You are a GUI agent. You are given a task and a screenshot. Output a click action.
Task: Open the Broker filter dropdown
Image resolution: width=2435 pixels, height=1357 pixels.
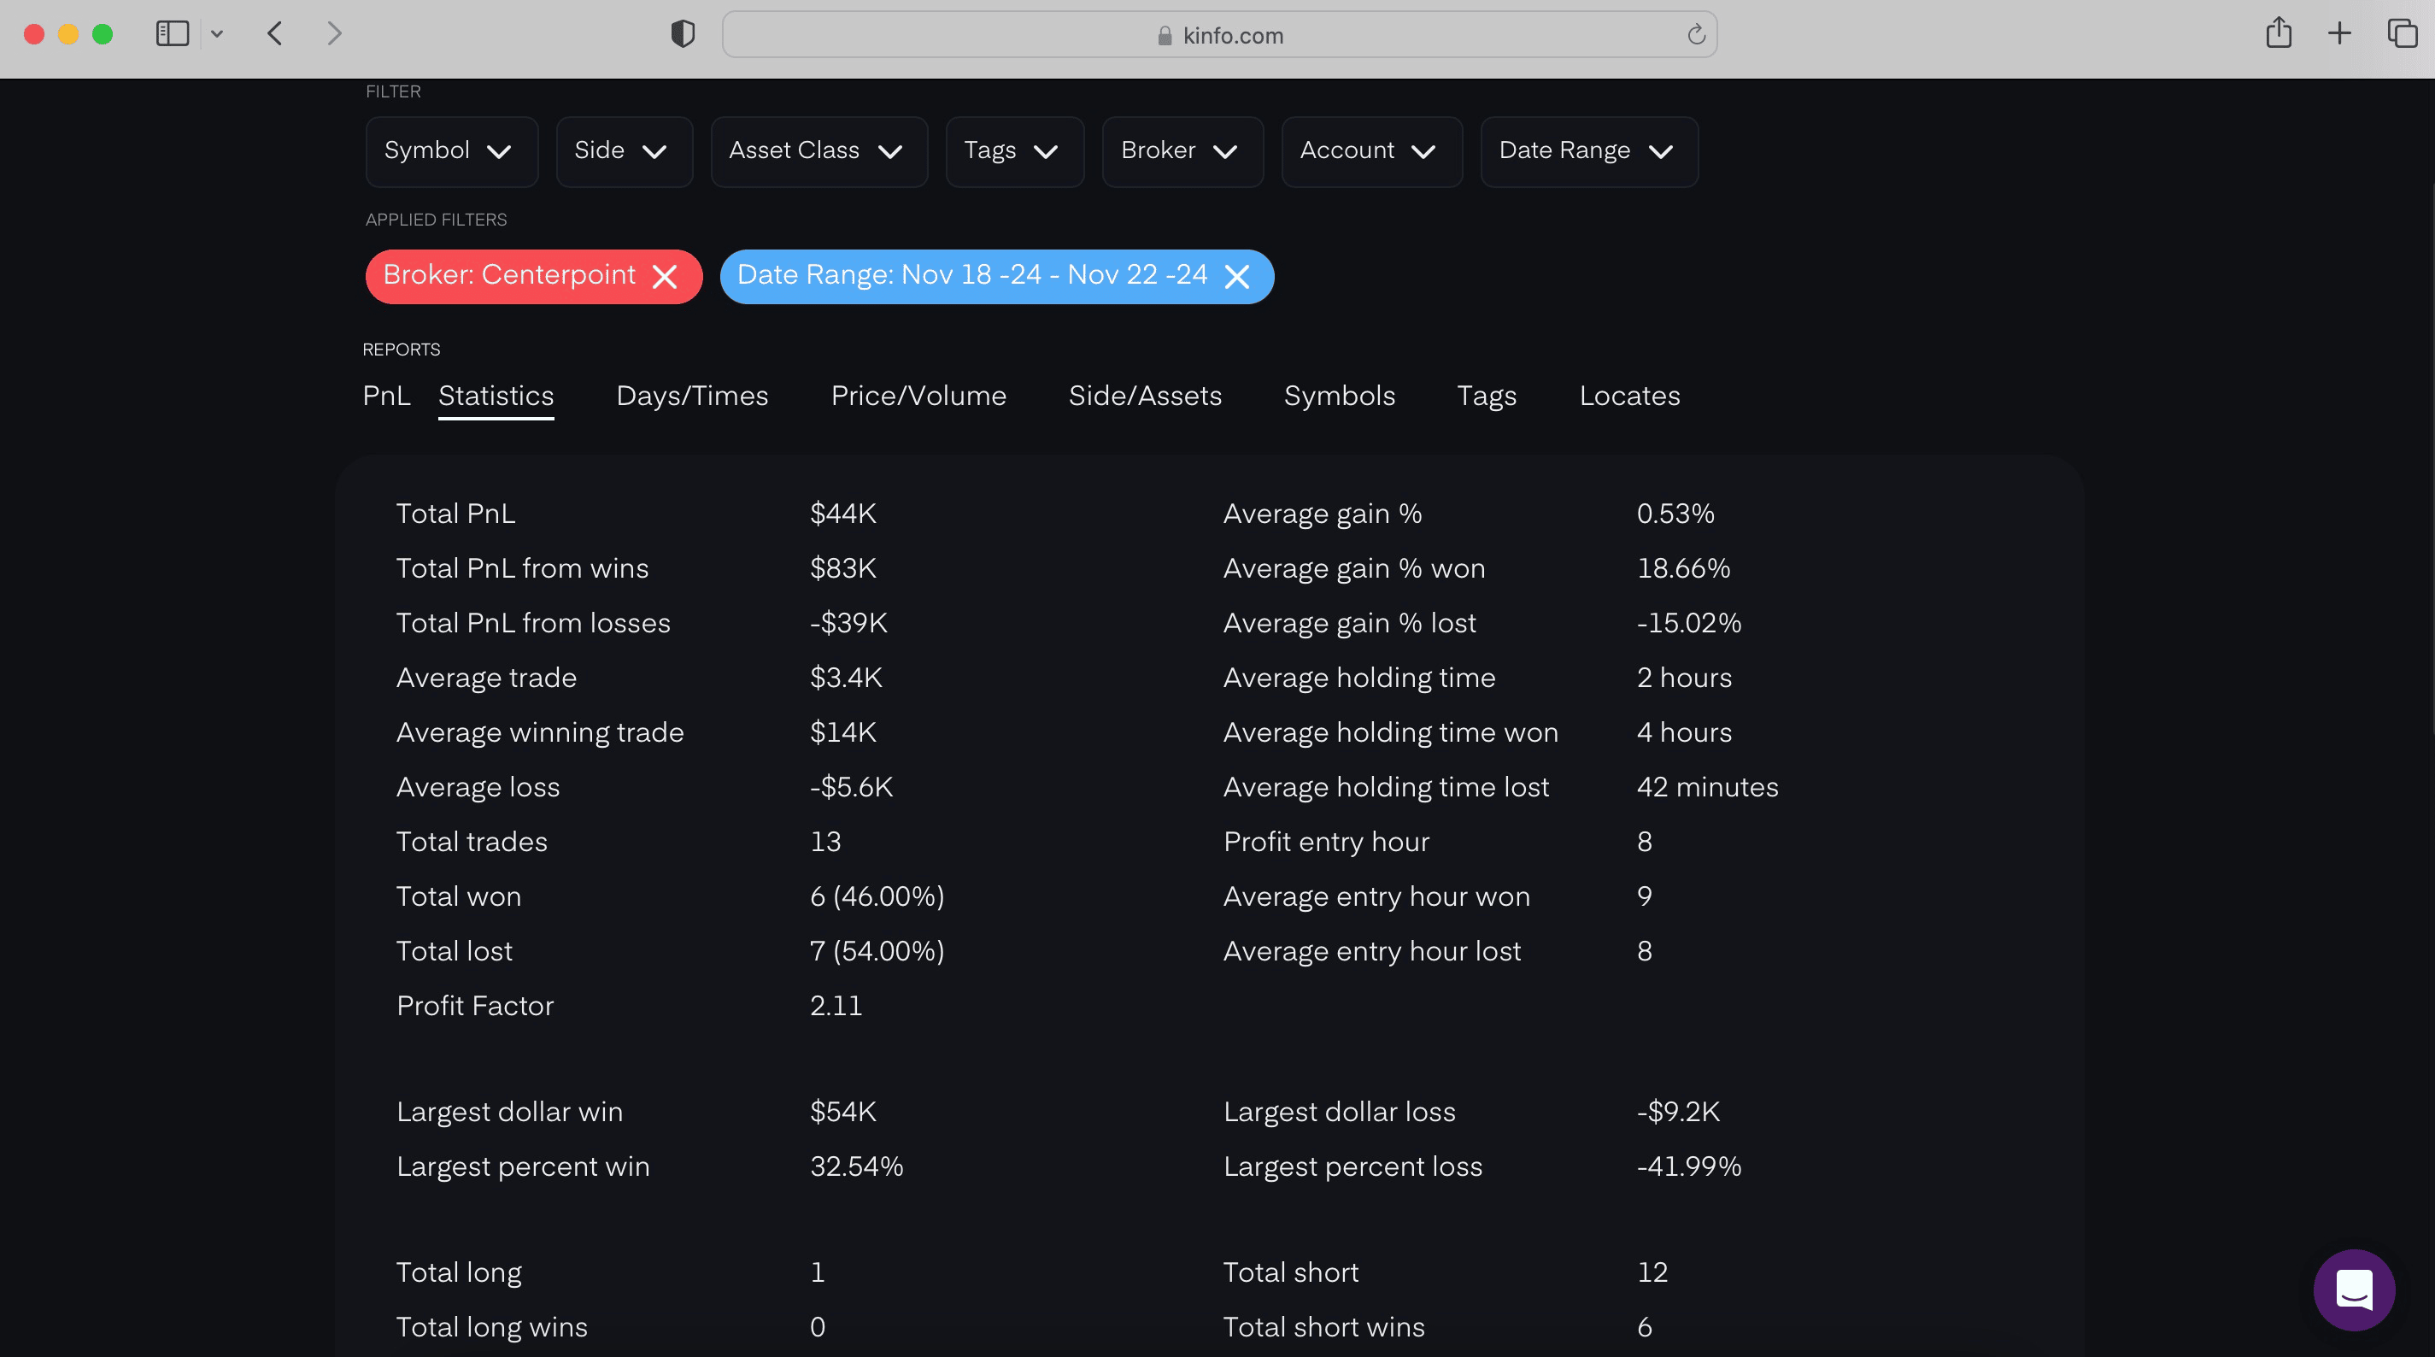1182,151
